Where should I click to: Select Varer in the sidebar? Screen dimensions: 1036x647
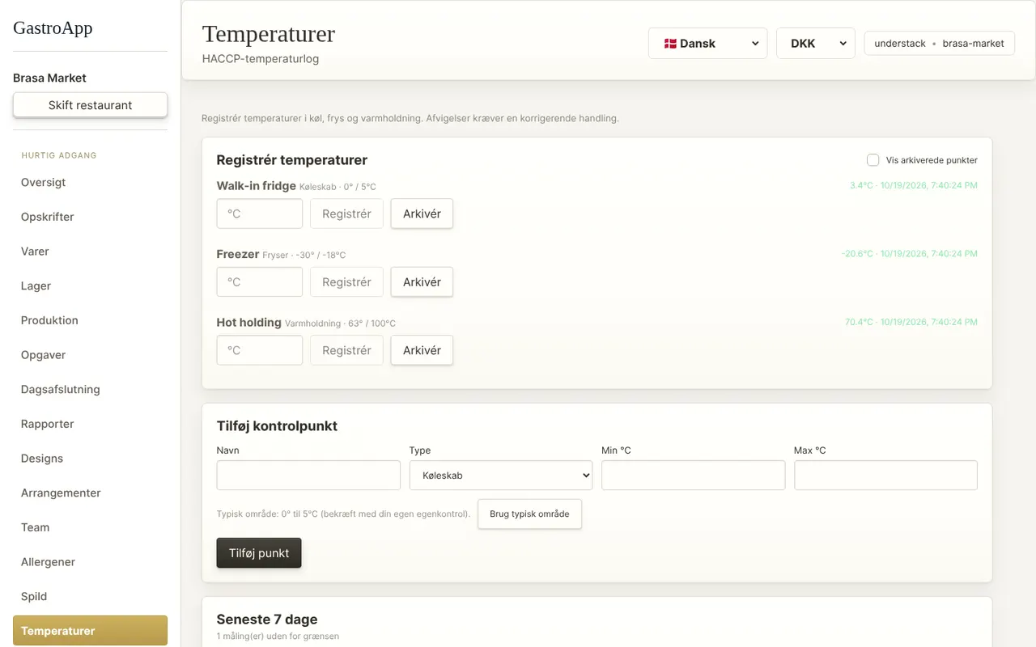tap(90, 252)
